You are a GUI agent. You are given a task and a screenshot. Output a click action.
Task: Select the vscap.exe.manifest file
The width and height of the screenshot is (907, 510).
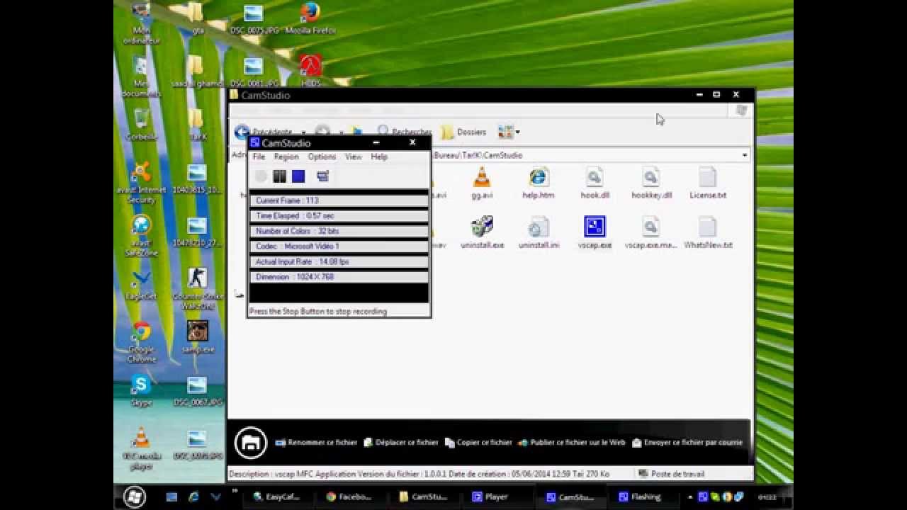pos(651,233)
